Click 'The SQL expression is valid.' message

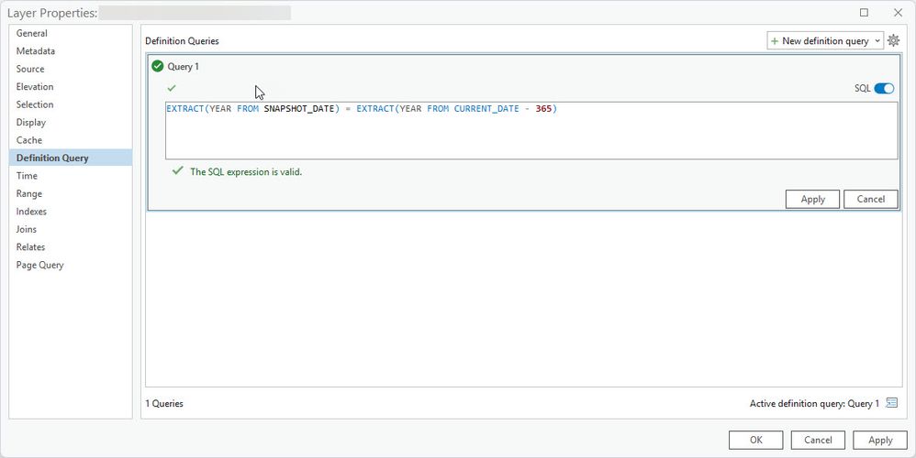[x=246, y=172]
